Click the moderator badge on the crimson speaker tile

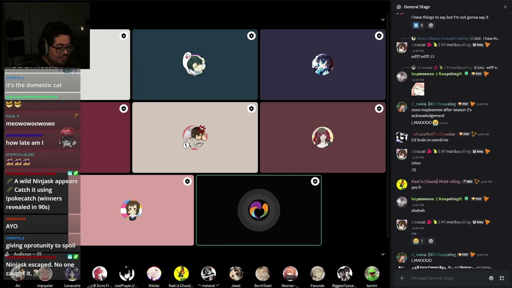(124, 108)
